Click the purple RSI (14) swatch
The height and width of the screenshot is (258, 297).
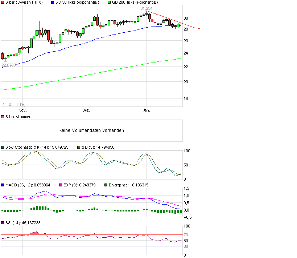point(3,223)
